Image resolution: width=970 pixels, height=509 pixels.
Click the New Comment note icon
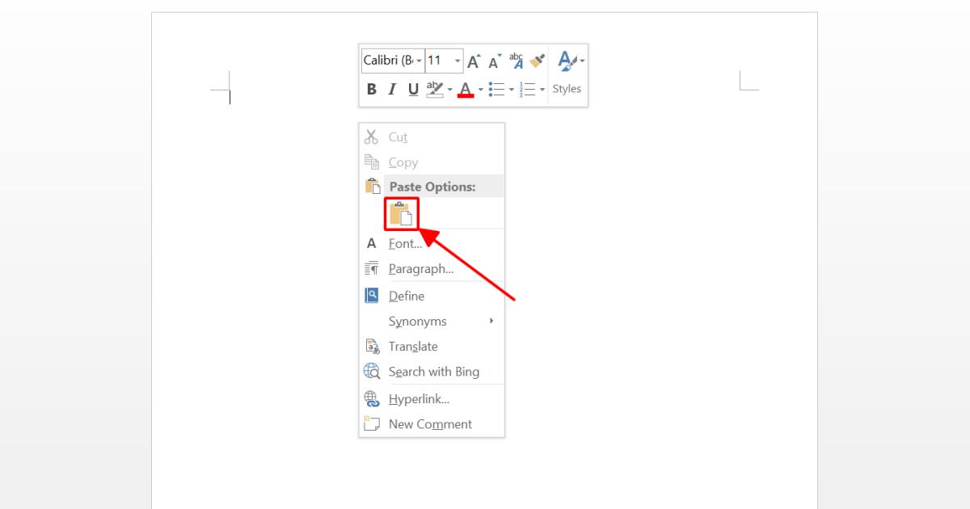pos(372,423)
